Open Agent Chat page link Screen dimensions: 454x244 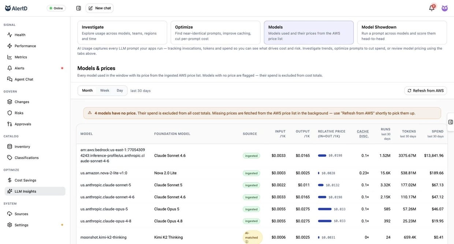[x=35, y=79]
